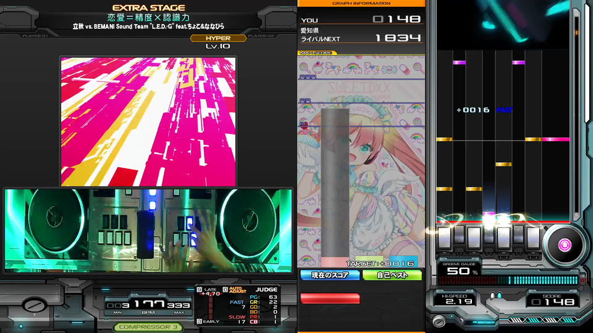Viewport: 593px width, 333px height.
Task: Click the COMPRESSOR 3 effect label
Action: click(148, 327)
